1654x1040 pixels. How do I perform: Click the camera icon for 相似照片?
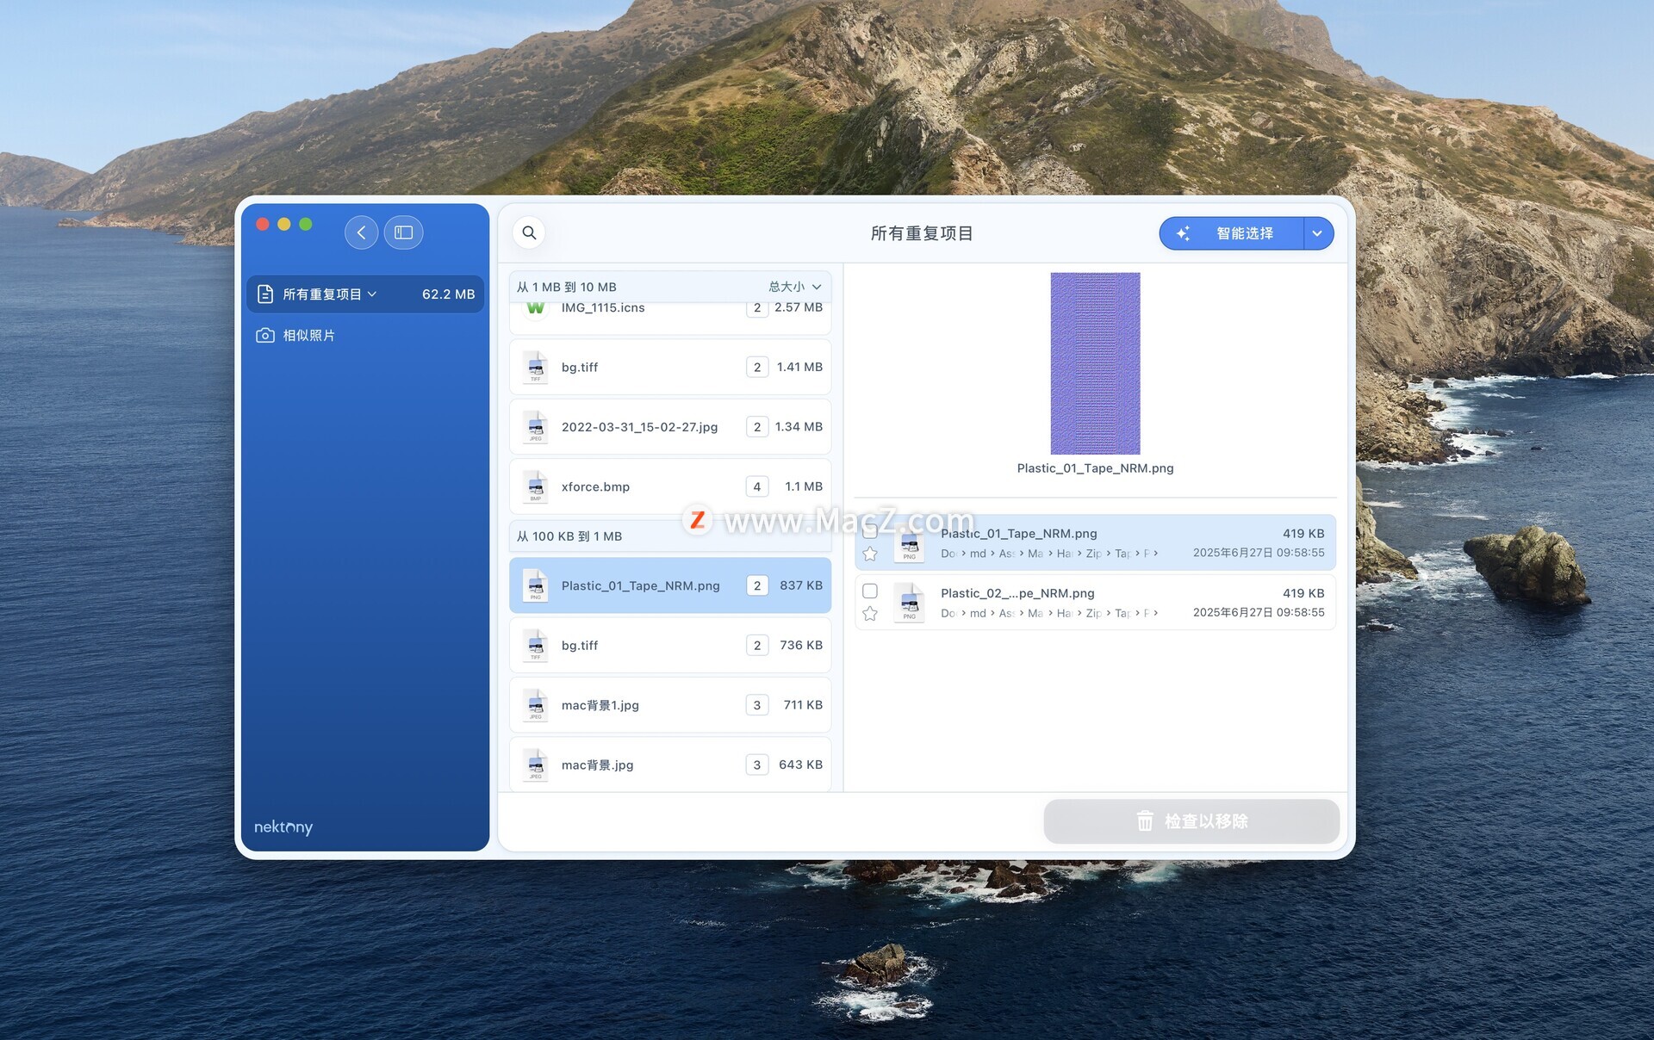265,335
